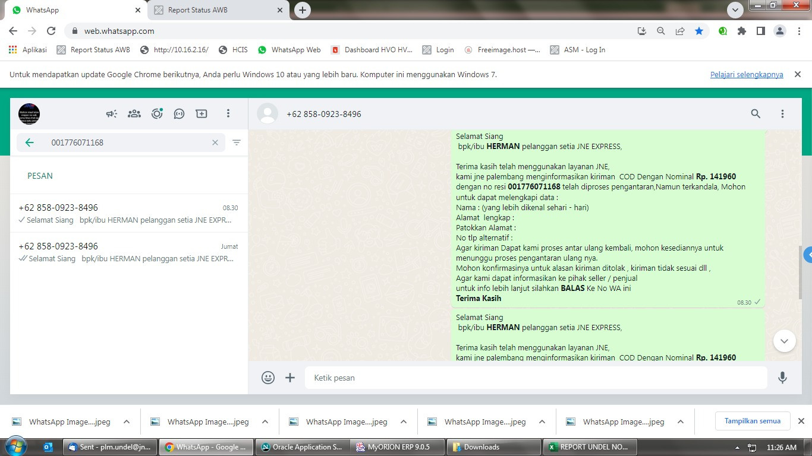Open the megaphone broadcast icon
Image resolution: width=812 pixels, height=456 pixels.
point(112,113)
